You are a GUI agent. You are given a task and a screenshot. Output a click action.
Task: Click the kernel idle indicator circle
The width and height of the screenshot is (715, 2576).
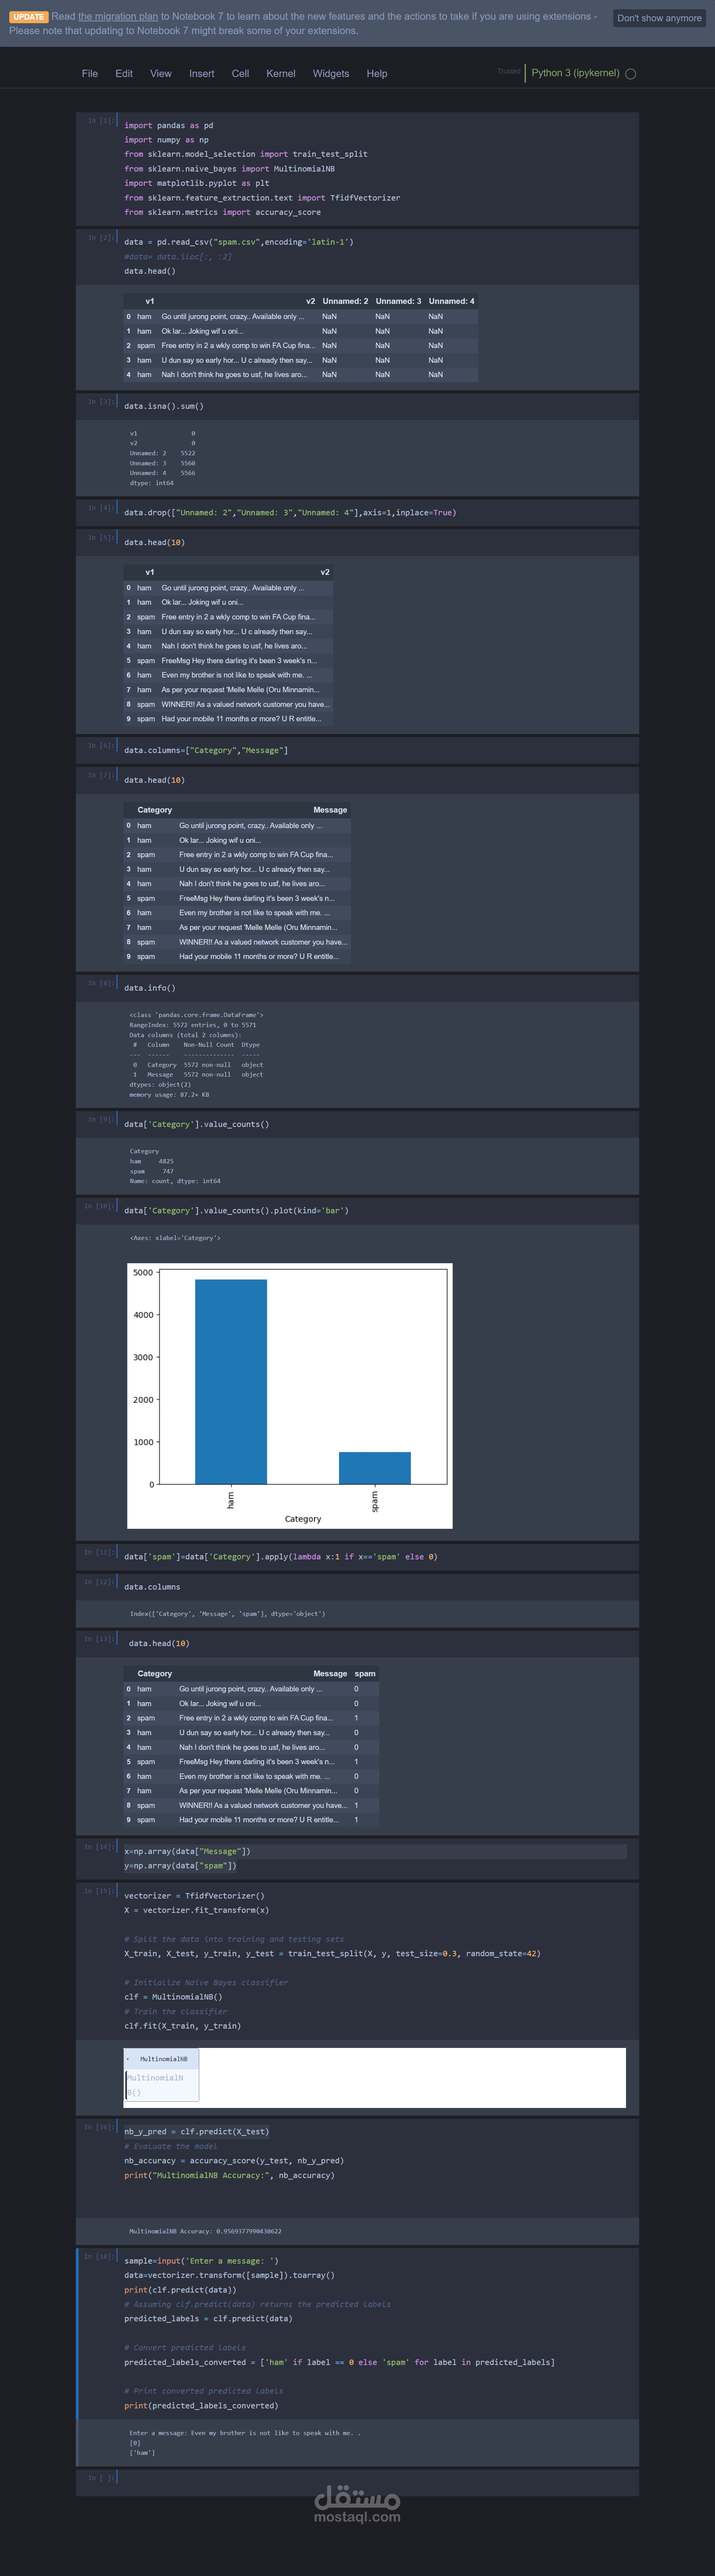630,74
